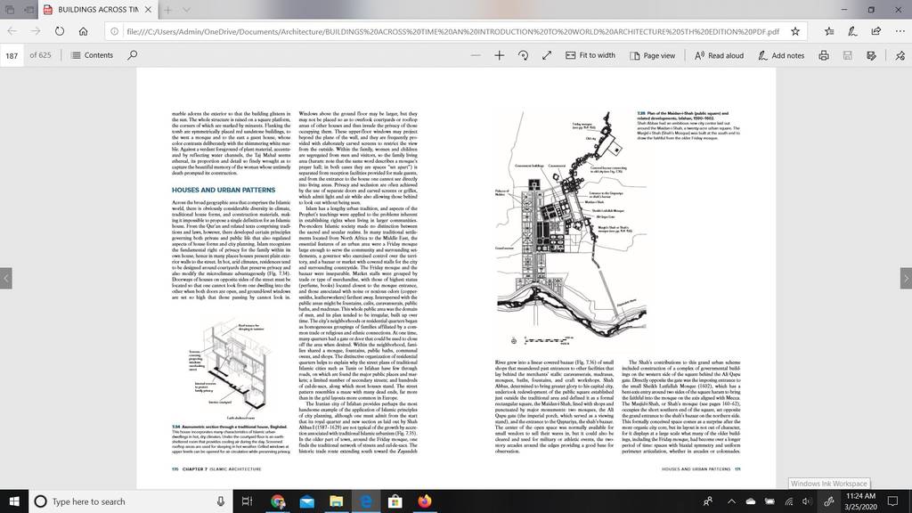Open a new tab with plus button

(x=167, y=10)
